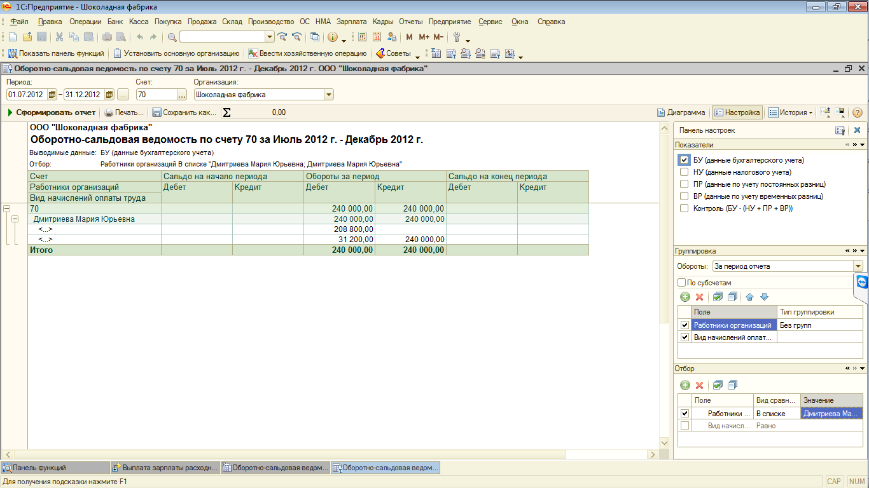Open calendar picker for start date 01.07.2012
The image size is (869, 488).
point(53,95)
